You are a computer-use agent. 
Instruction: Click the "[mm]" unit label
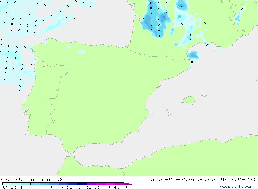pyautogui.click(x=45, y=179)
